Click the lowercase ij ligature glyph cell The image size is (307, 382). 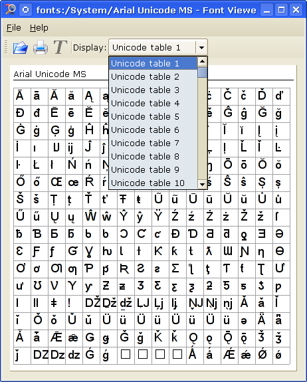[74, 148]
